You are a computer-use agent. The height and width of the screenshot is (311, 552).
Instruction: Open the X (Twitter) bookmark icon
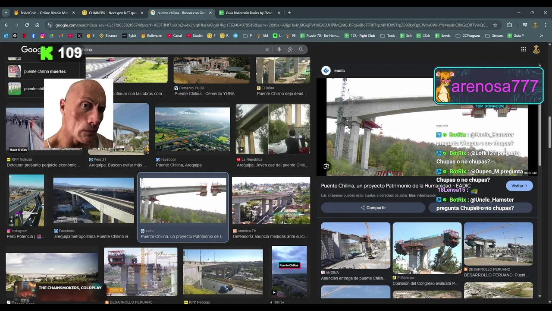click(x=79, y=36)
